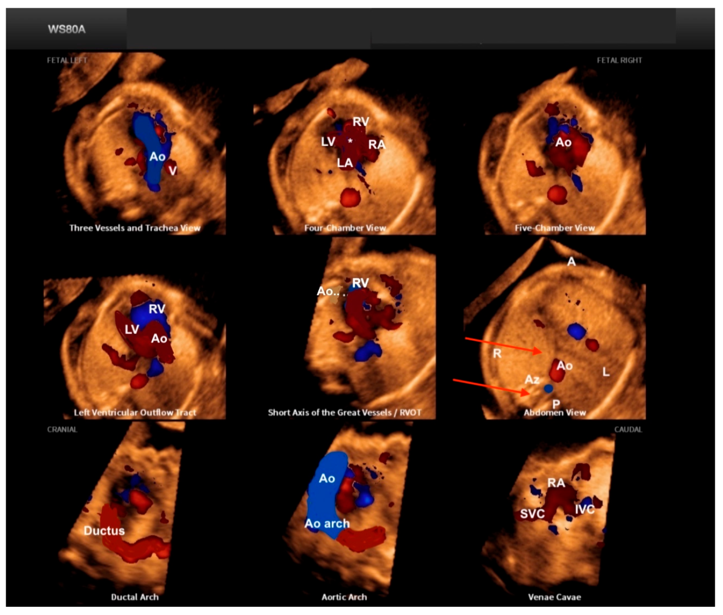
Task: Click the asterisk marker in Four-Chamber View
Action: pos(350,141)
